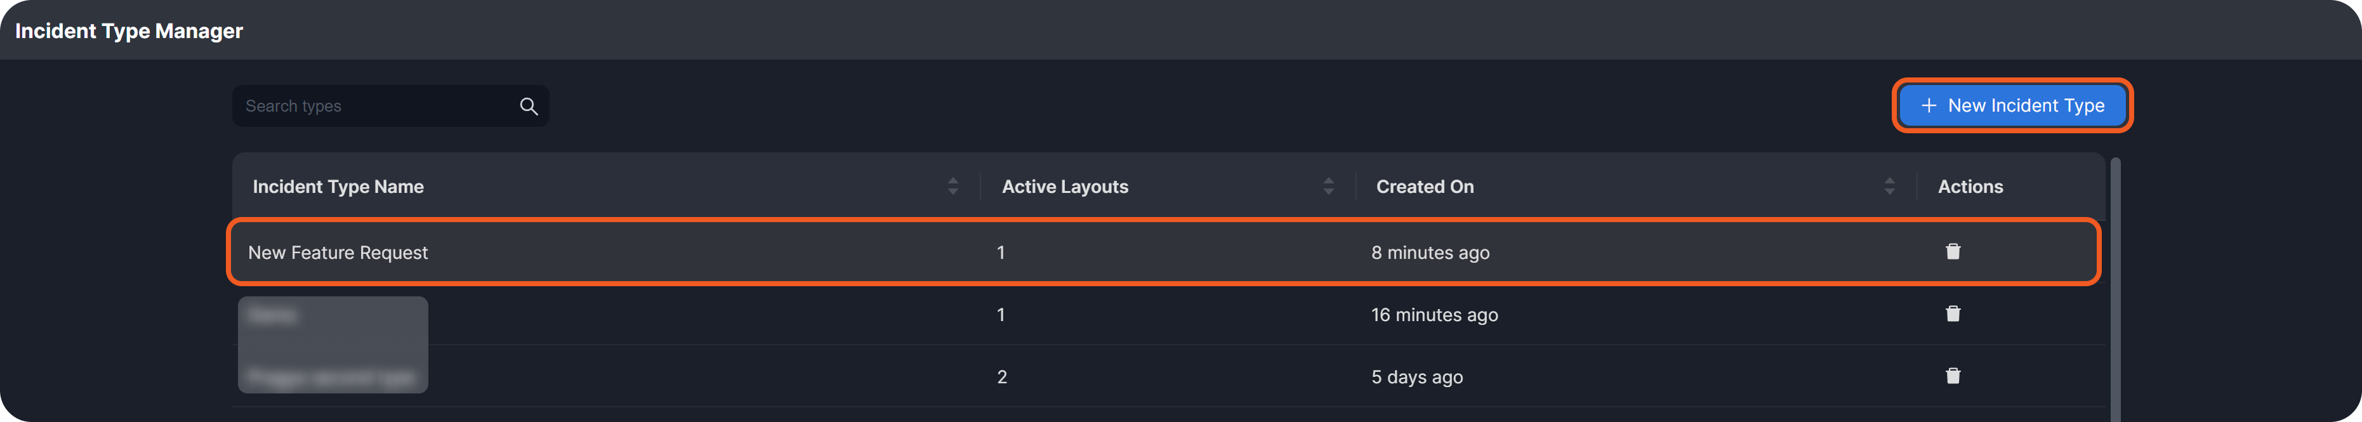Click the magnifier icon in search box

click(x=528, y=107)
